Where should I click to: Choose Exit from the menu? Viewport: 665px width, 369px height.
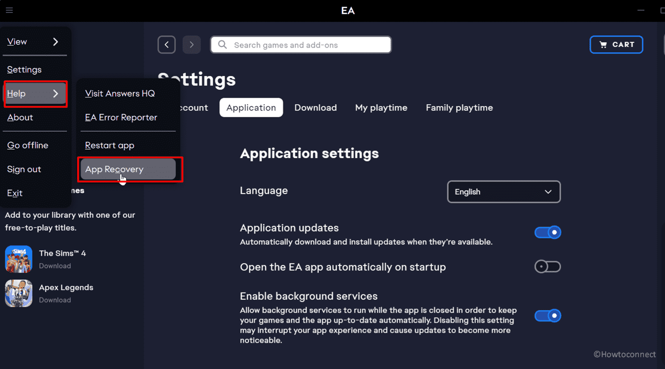pyautogui.click(x=15, y=193)
